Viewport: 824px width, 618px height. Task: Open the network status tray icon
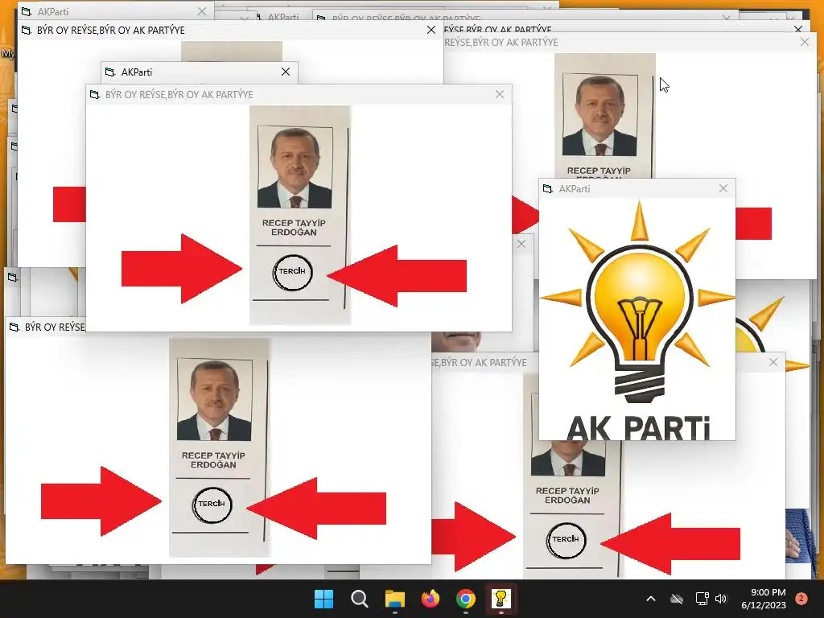[x=702, y=599]
